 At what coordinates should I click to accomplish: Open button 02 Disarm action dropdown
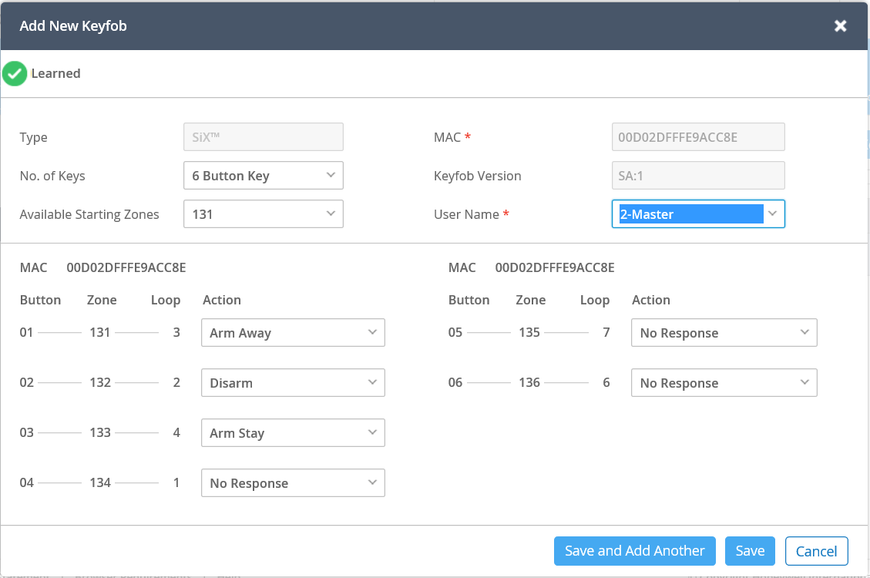coord(293,383)
